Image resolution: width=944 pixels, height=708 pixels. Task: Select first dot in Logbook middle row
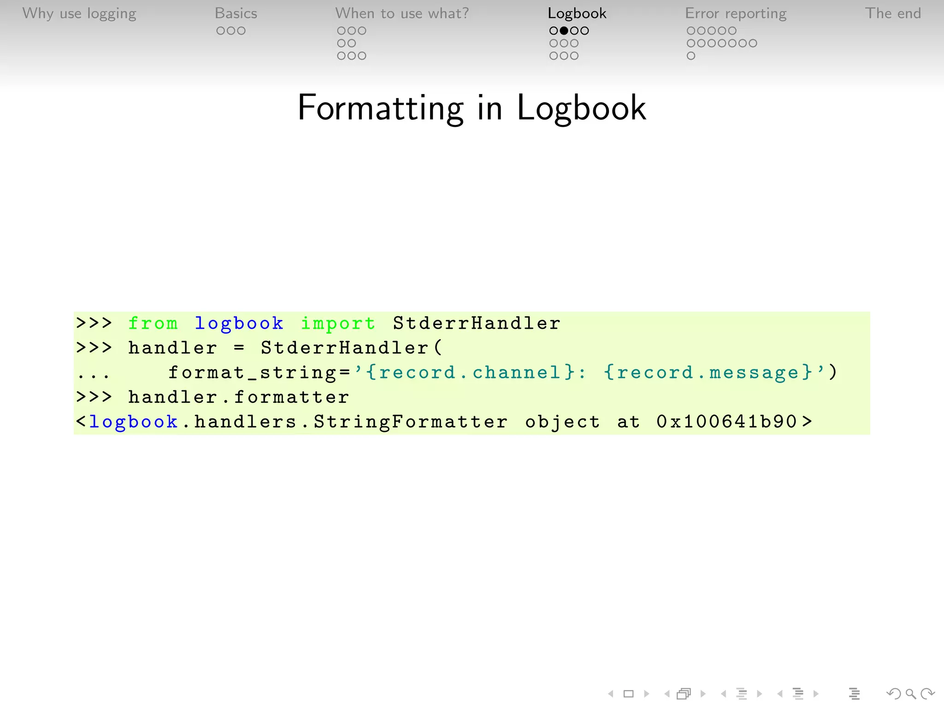[x=554, y=43]
